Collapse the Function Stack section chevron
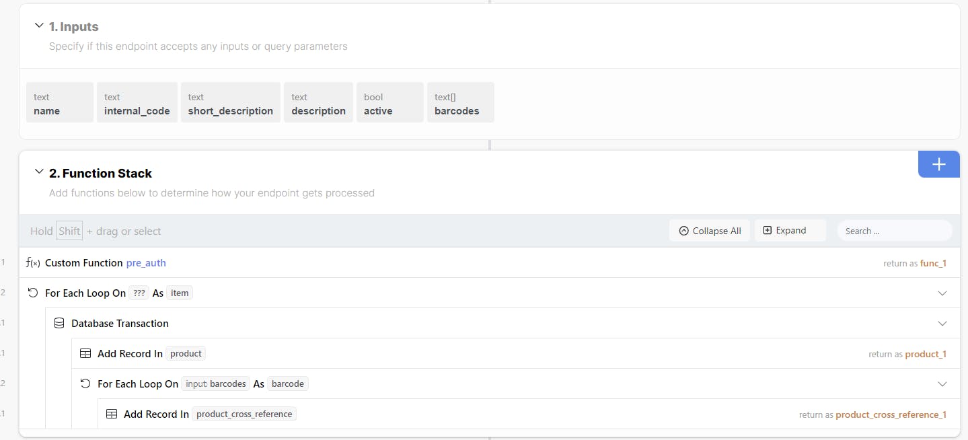Image resolution: width=968 pixels, height=440 pixels. [x=39, y=173]
